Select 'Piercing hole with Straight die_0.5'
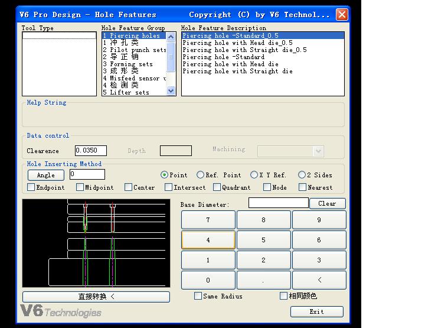 tap(263, 50)
